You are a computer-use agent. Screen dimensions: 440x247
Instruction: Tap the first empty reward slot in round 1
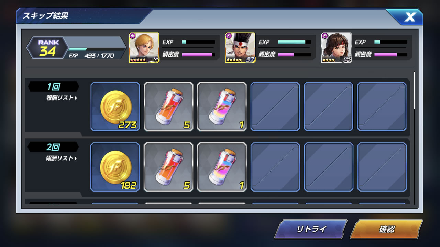pyautogui.click(x=275, y=107)
